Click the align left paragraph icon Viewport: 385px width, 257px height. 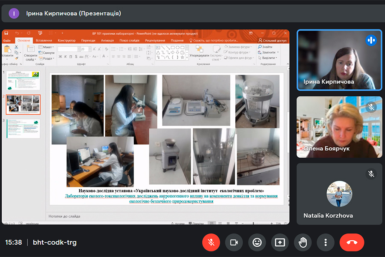[x=113, y=57]
